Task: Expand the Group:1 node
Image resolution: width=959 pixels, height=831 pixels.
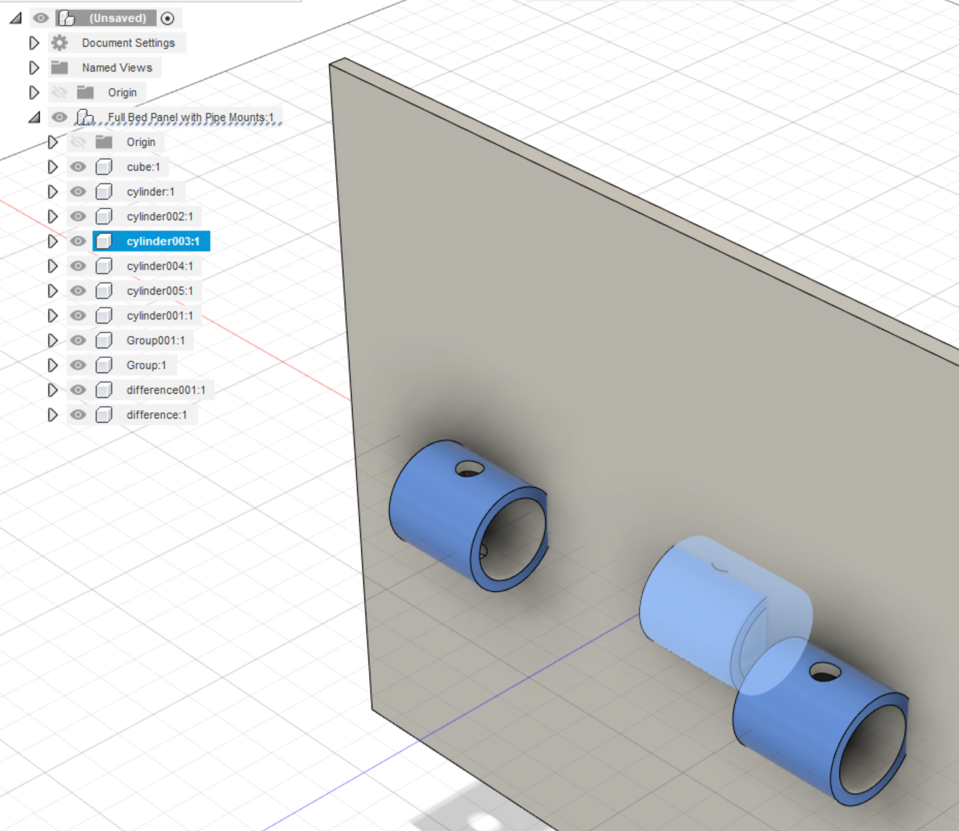Action: (x=52, y=365)
